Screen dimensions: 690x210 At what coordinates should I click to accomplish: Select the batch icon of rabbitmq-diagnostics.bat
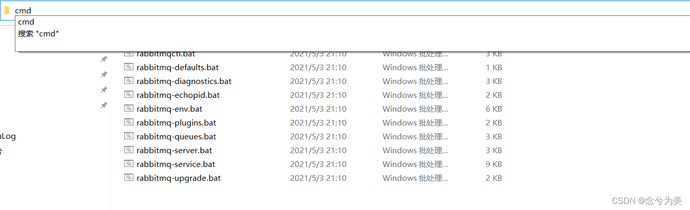tap(128, 81)
